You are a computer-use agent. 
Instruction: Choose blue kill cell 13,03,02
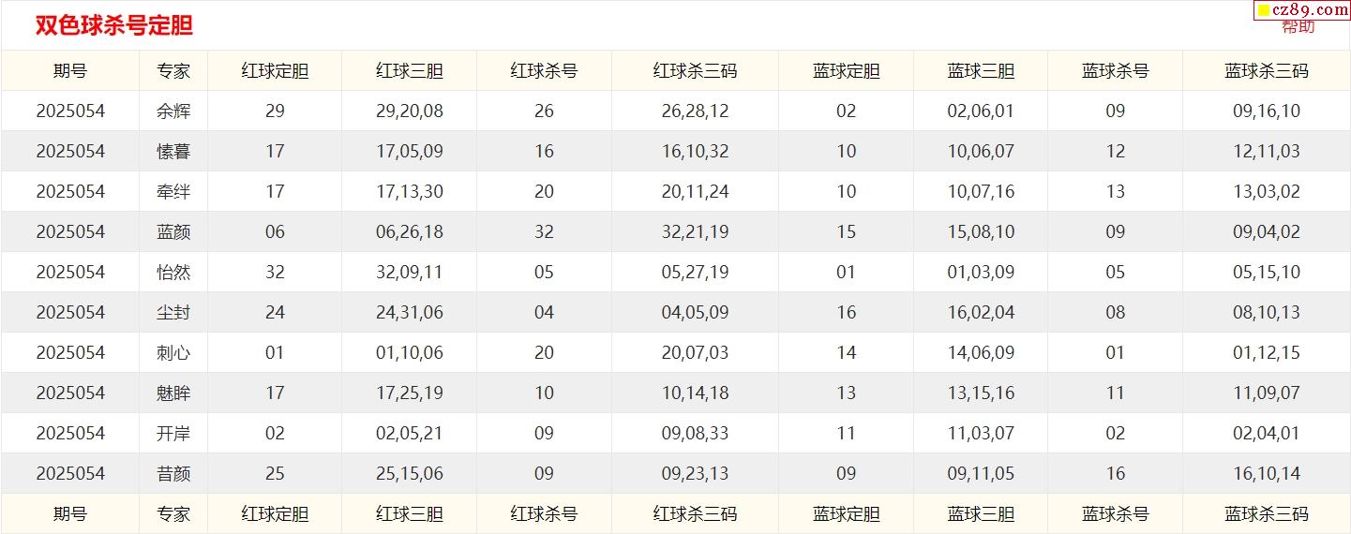tap(1267, 191)
